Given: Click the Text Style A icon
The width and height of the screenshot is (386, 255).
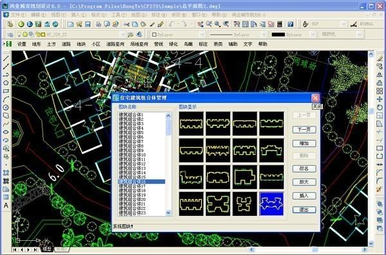Looking at the screenshot, I should [305, 24].
